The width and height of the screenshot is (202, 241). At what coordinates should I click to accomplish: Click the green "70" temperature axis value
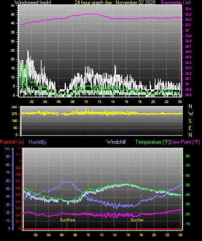[x=188, y=166]
